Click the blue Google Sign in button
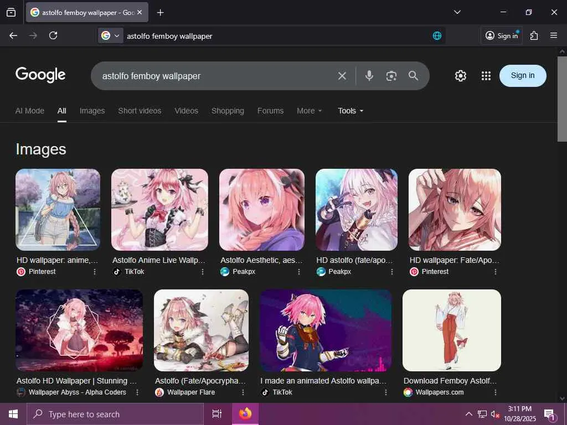The width and height of the screenshot is (567, 425). [x=523, y=75]
